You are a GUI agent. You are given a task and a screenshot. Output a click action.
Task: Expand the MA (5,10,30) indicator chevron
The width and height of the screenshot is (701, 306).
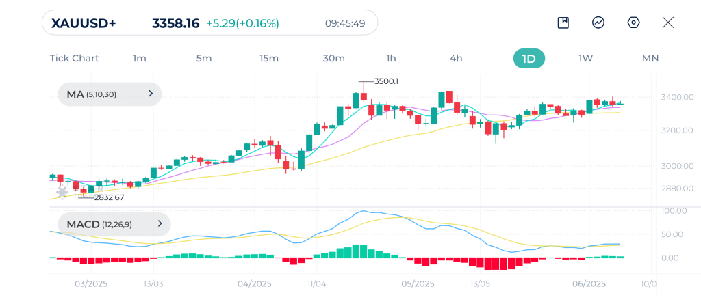tap(150, 94)
